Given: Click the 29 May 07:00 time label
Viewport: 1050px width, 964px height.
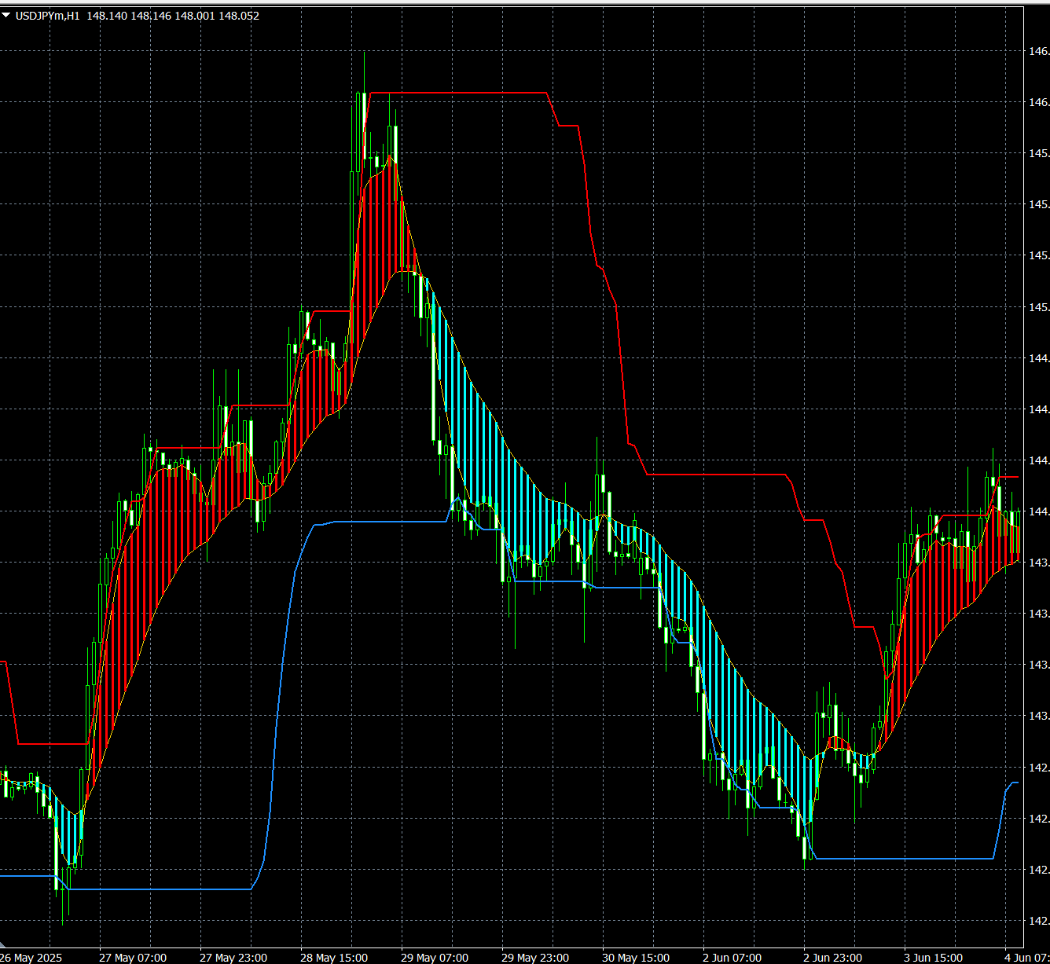Looking at the screenshot, I should 434,957.
